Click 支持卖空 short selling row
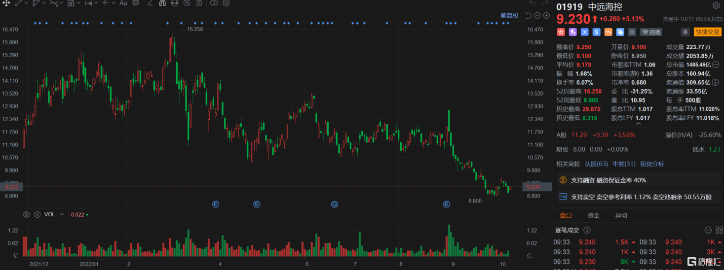Image resolution: width=724 pixels, height=270 pixels. tap(638, 197)
